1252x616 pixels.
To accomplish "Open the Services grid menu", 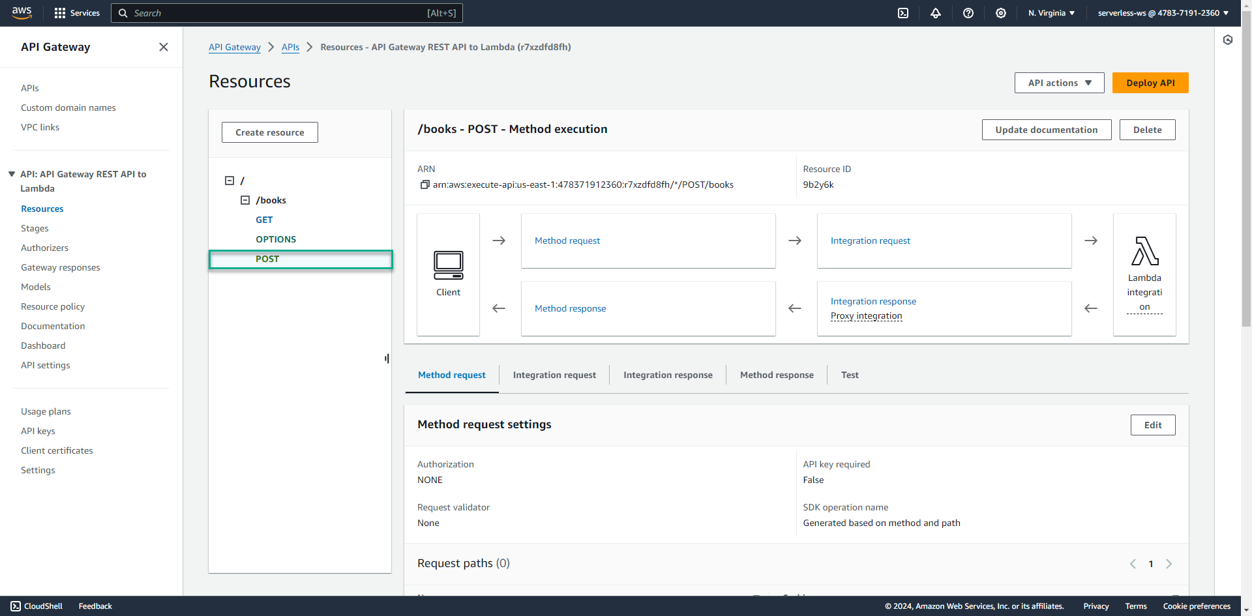I will click(77, 13).
